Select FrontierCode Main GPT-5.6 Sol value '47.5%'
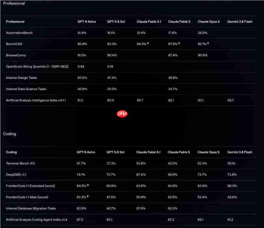The image size is (264, 228). click(x=111, y=197)
